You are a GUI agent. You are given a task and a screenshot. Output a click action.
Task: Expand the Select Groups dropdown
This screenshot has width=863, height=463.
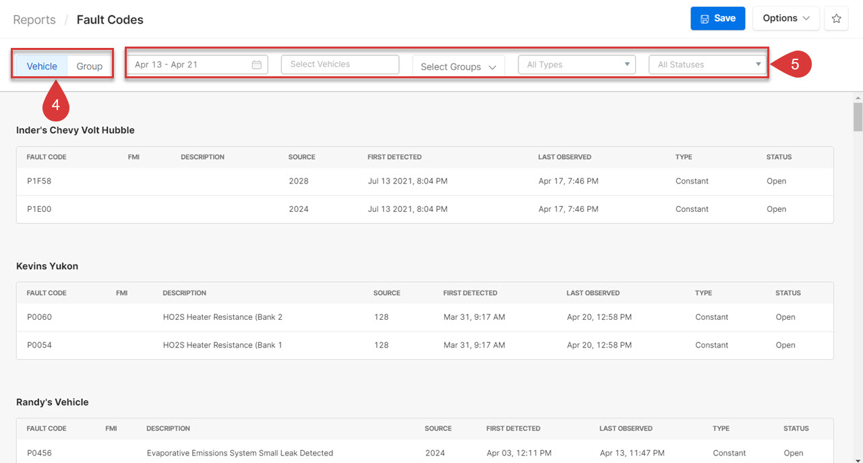coord(458,67)
